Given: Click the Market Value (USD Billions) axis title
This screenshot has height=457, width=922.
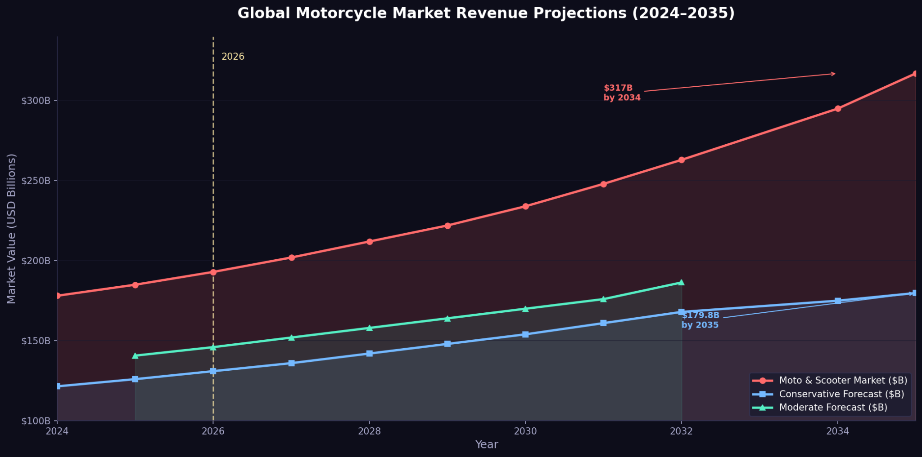Looking at the screenshot, I should tap(11, 229).
